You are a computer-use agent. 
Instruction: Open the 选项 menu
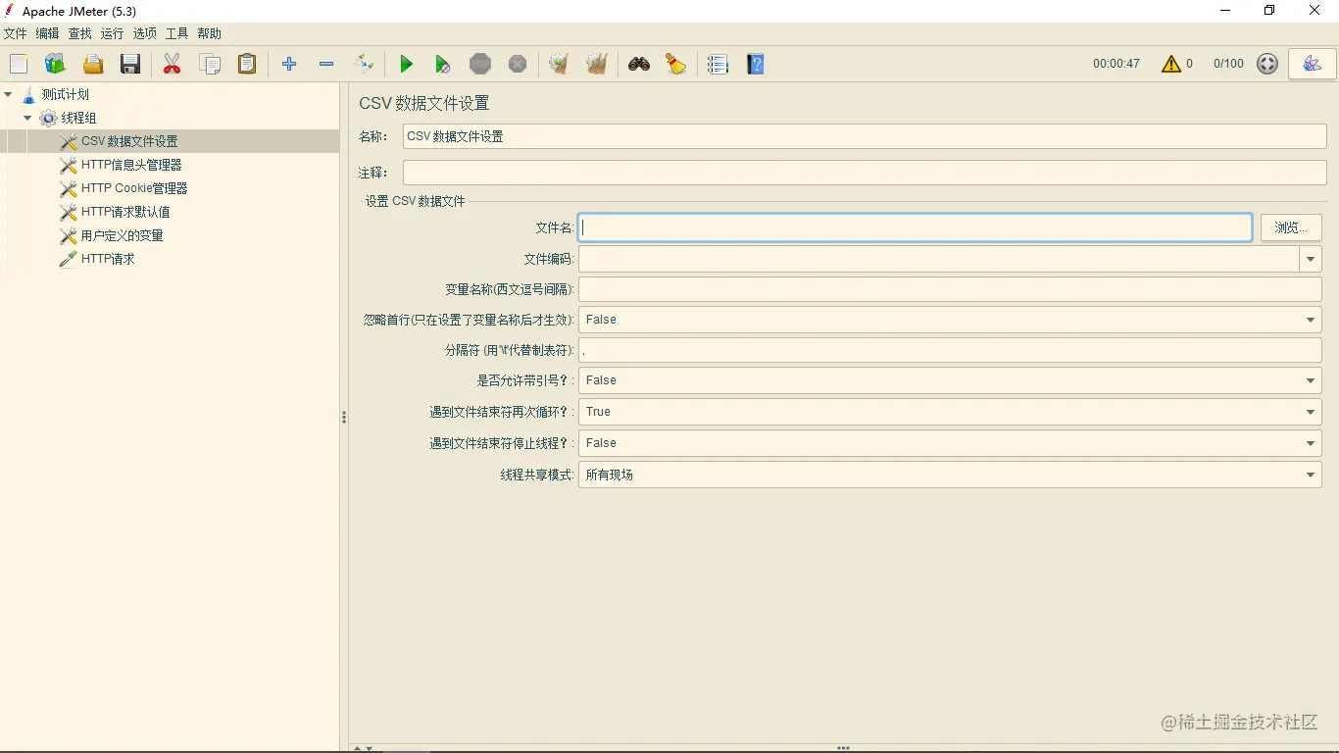coord(144,32)
